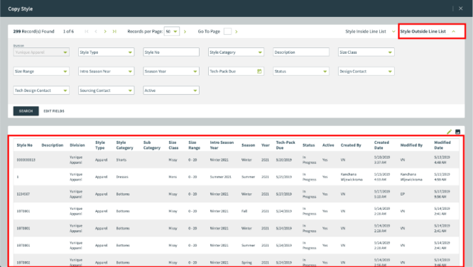
Task: Open the Tech Design Contact dropdown
Action: click(41, 90)
